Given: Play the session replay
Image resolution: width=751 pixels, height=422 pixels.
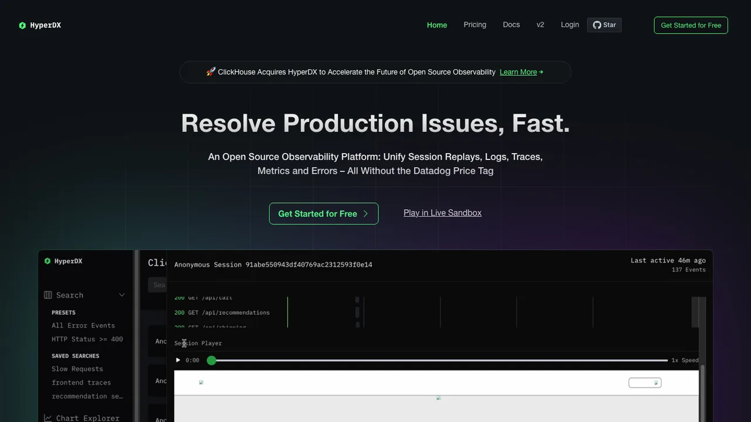Looking at the screenshot, I should [x=178, y=360].
